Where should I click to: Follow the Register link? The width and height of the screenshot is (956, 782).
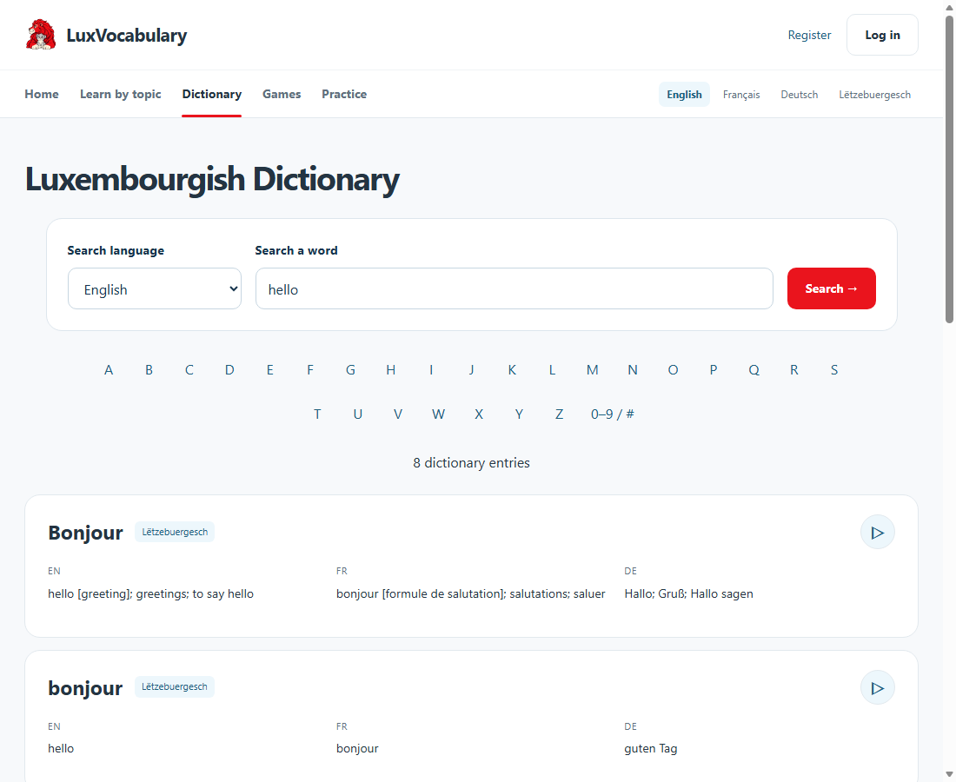click(x=809, y=35)
